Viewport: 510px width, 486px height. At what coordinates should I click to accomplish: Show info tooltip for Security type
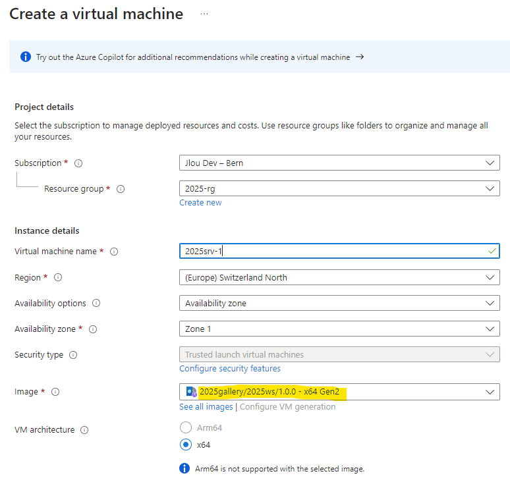(x=73, y=355)
